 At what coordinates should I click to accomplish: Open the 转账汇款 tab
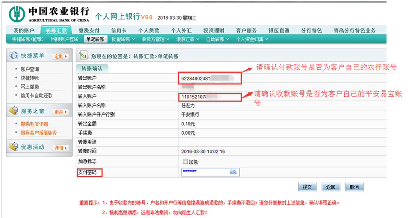click(x=56, y=30)
